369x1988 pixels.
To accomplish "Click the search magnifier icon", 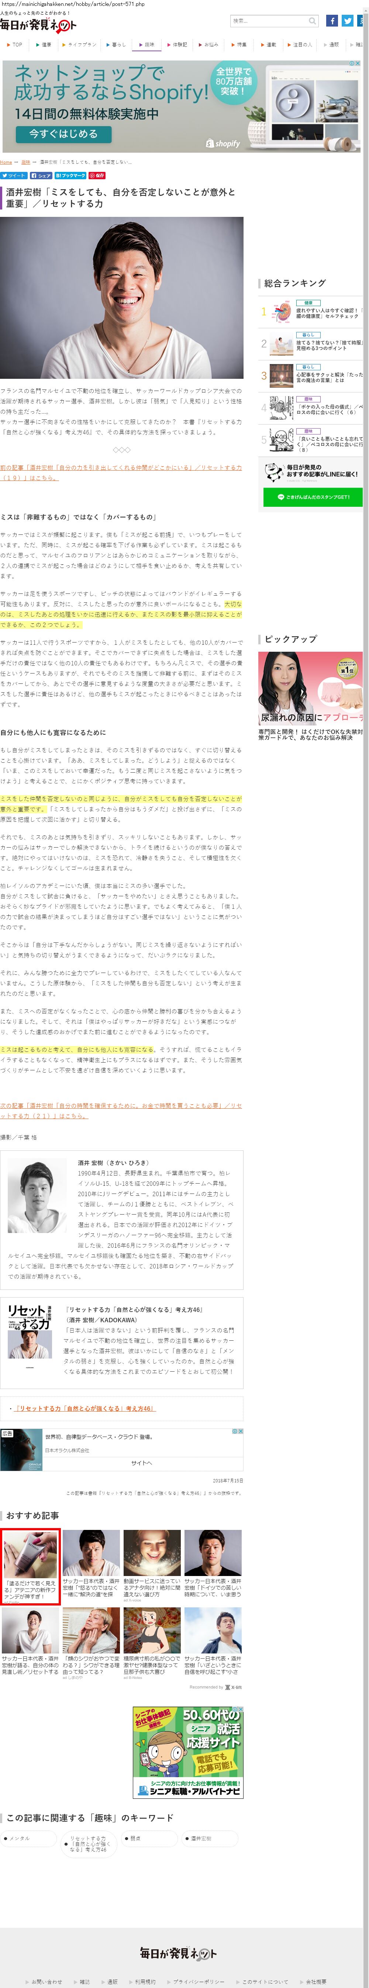I will (312, 21).
